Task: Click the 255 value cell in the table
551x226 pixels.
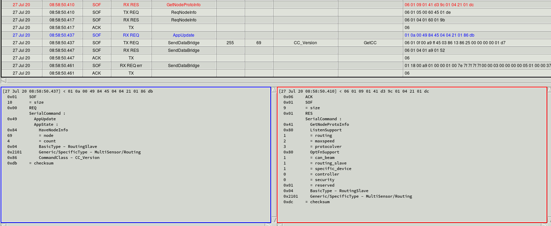Action: (x=230, y=43)
